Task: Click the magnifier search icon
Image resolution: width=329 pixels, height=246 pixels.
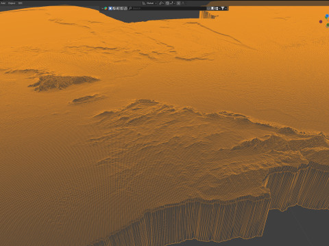Action: [130, 8]
